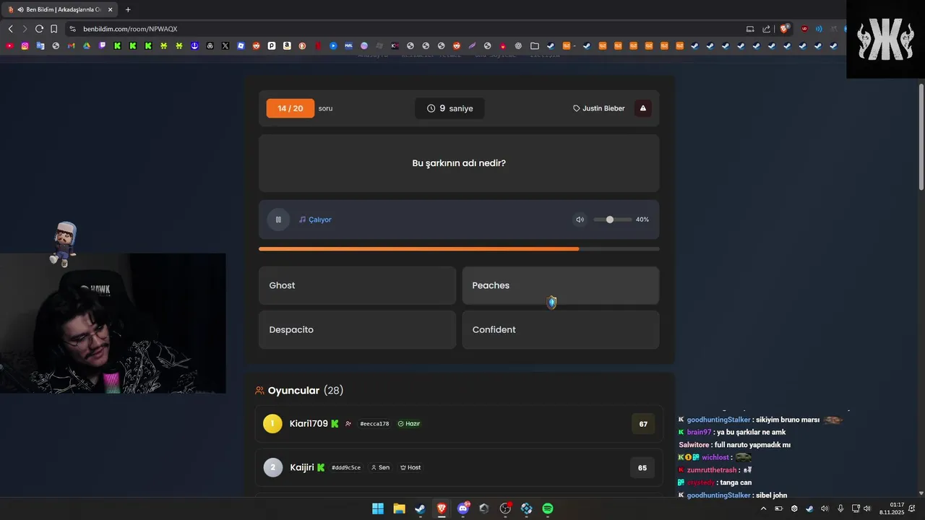Open the uBlock Origin extension icon
This screenshot has width=925, height=520.
(x=804, y=29)
